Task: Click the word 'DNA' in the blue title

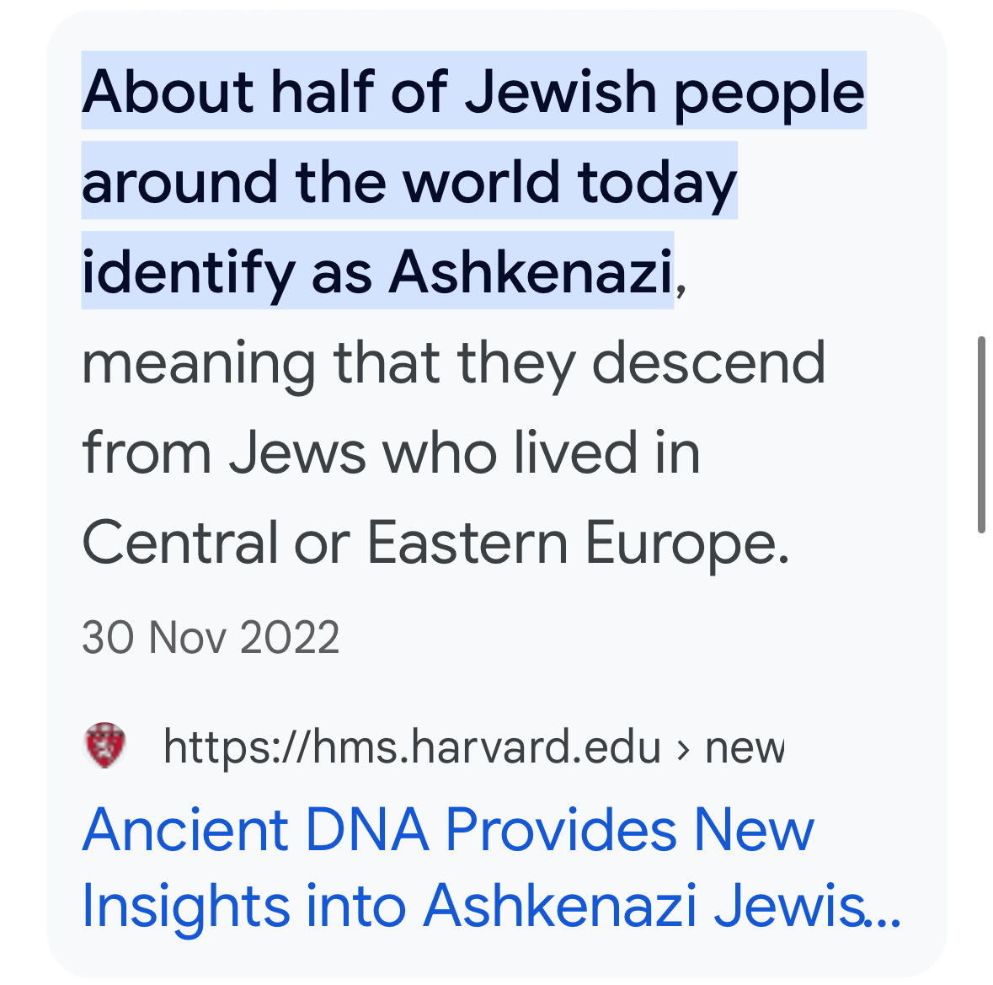Action: (367, 829)
